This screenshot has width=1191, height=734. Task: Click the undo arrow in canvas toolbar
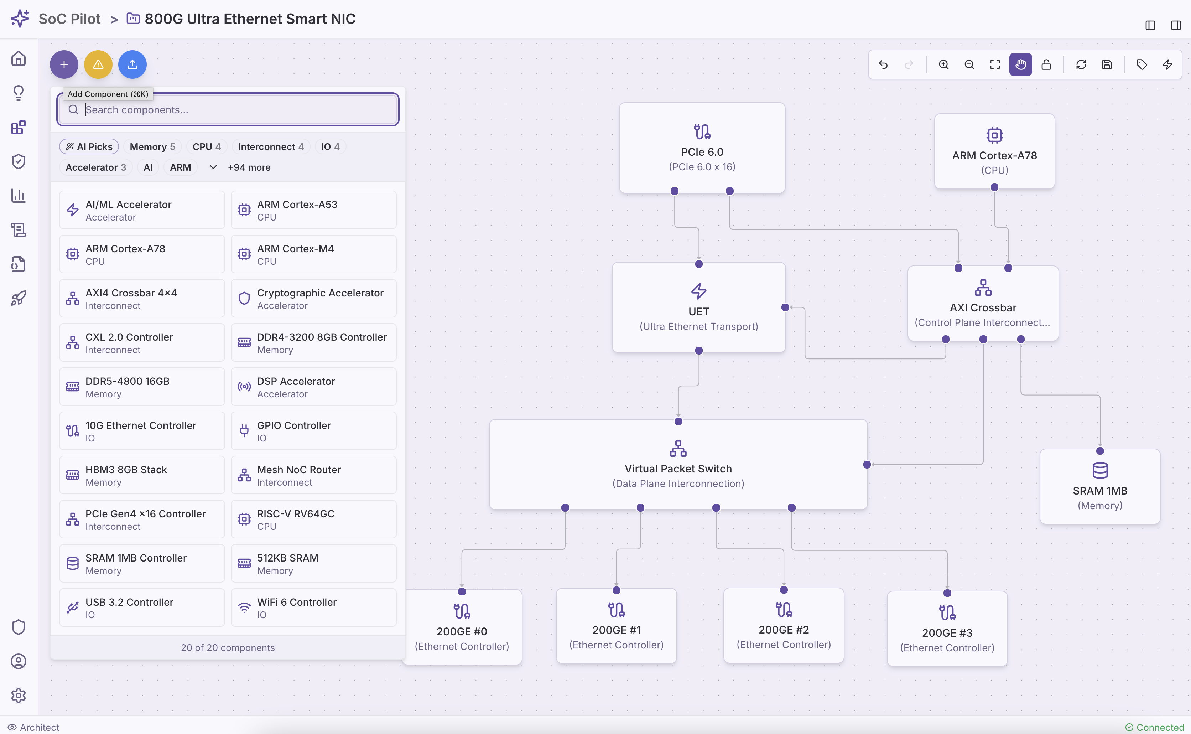883,64
